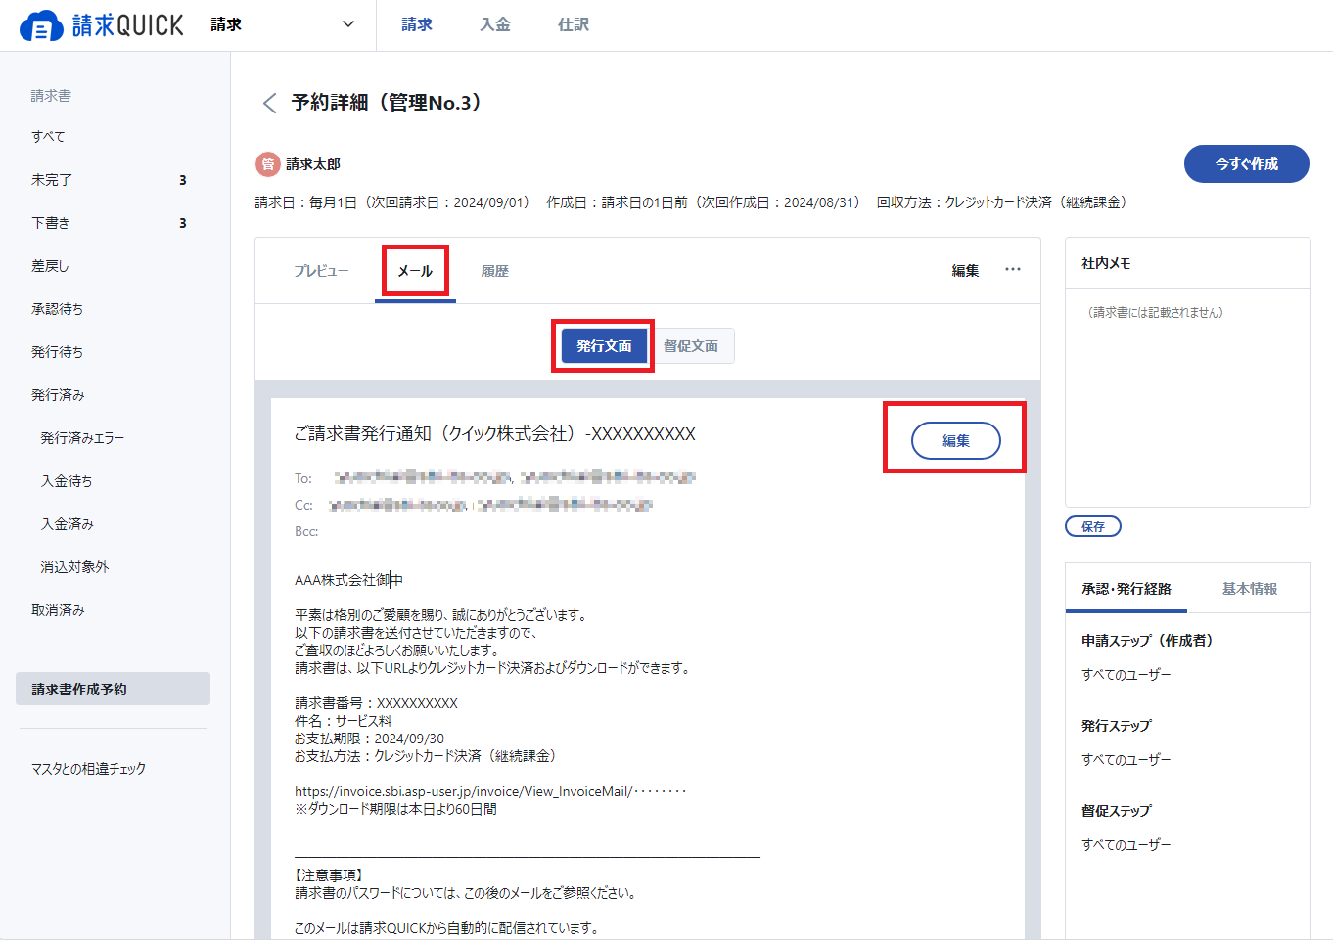Click the 編集 link beside three-dot menu
Image resolution: width=1333 pixels, height=940 pixels.
(x=965, y=271)
